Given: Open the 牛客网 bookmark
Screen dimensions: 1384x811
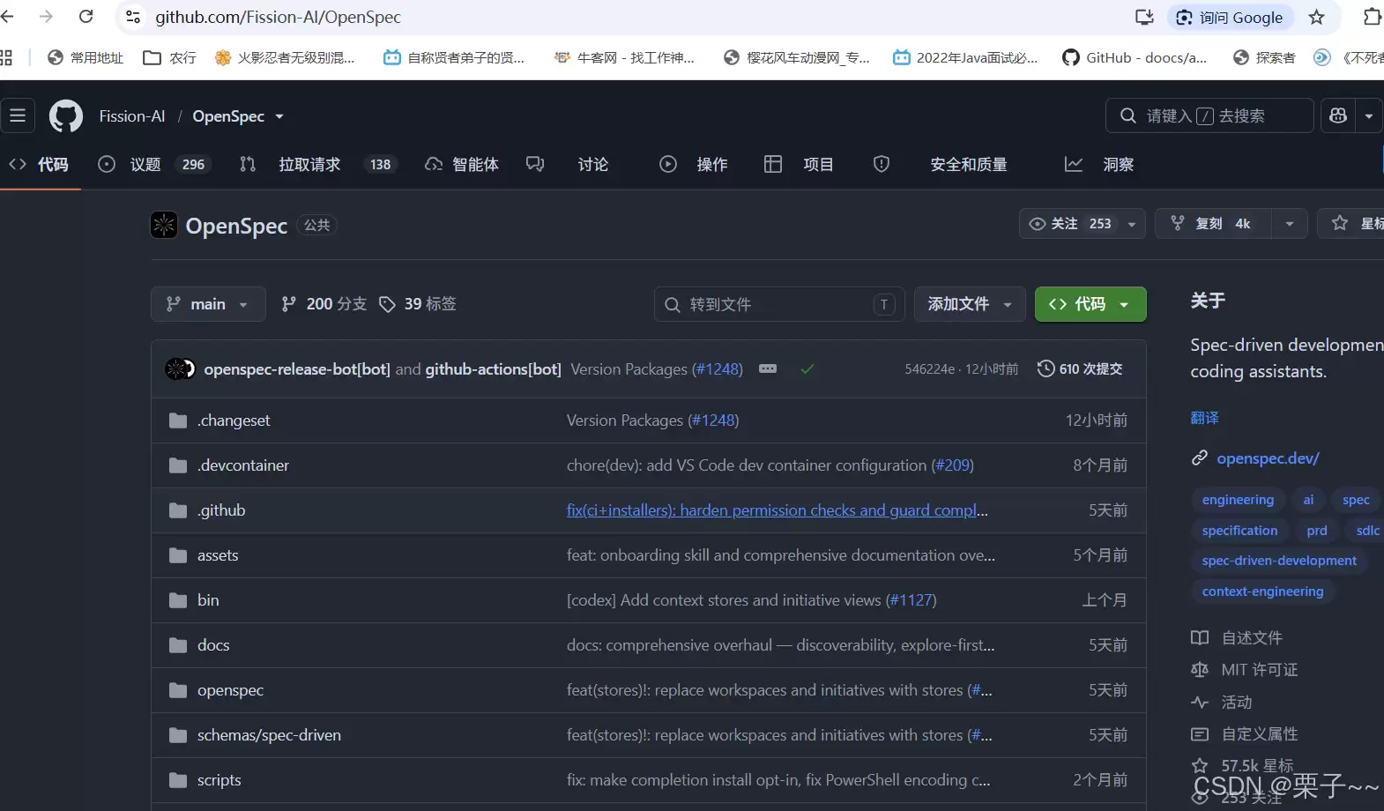Looking at the screenshot, I should point(624,57).
